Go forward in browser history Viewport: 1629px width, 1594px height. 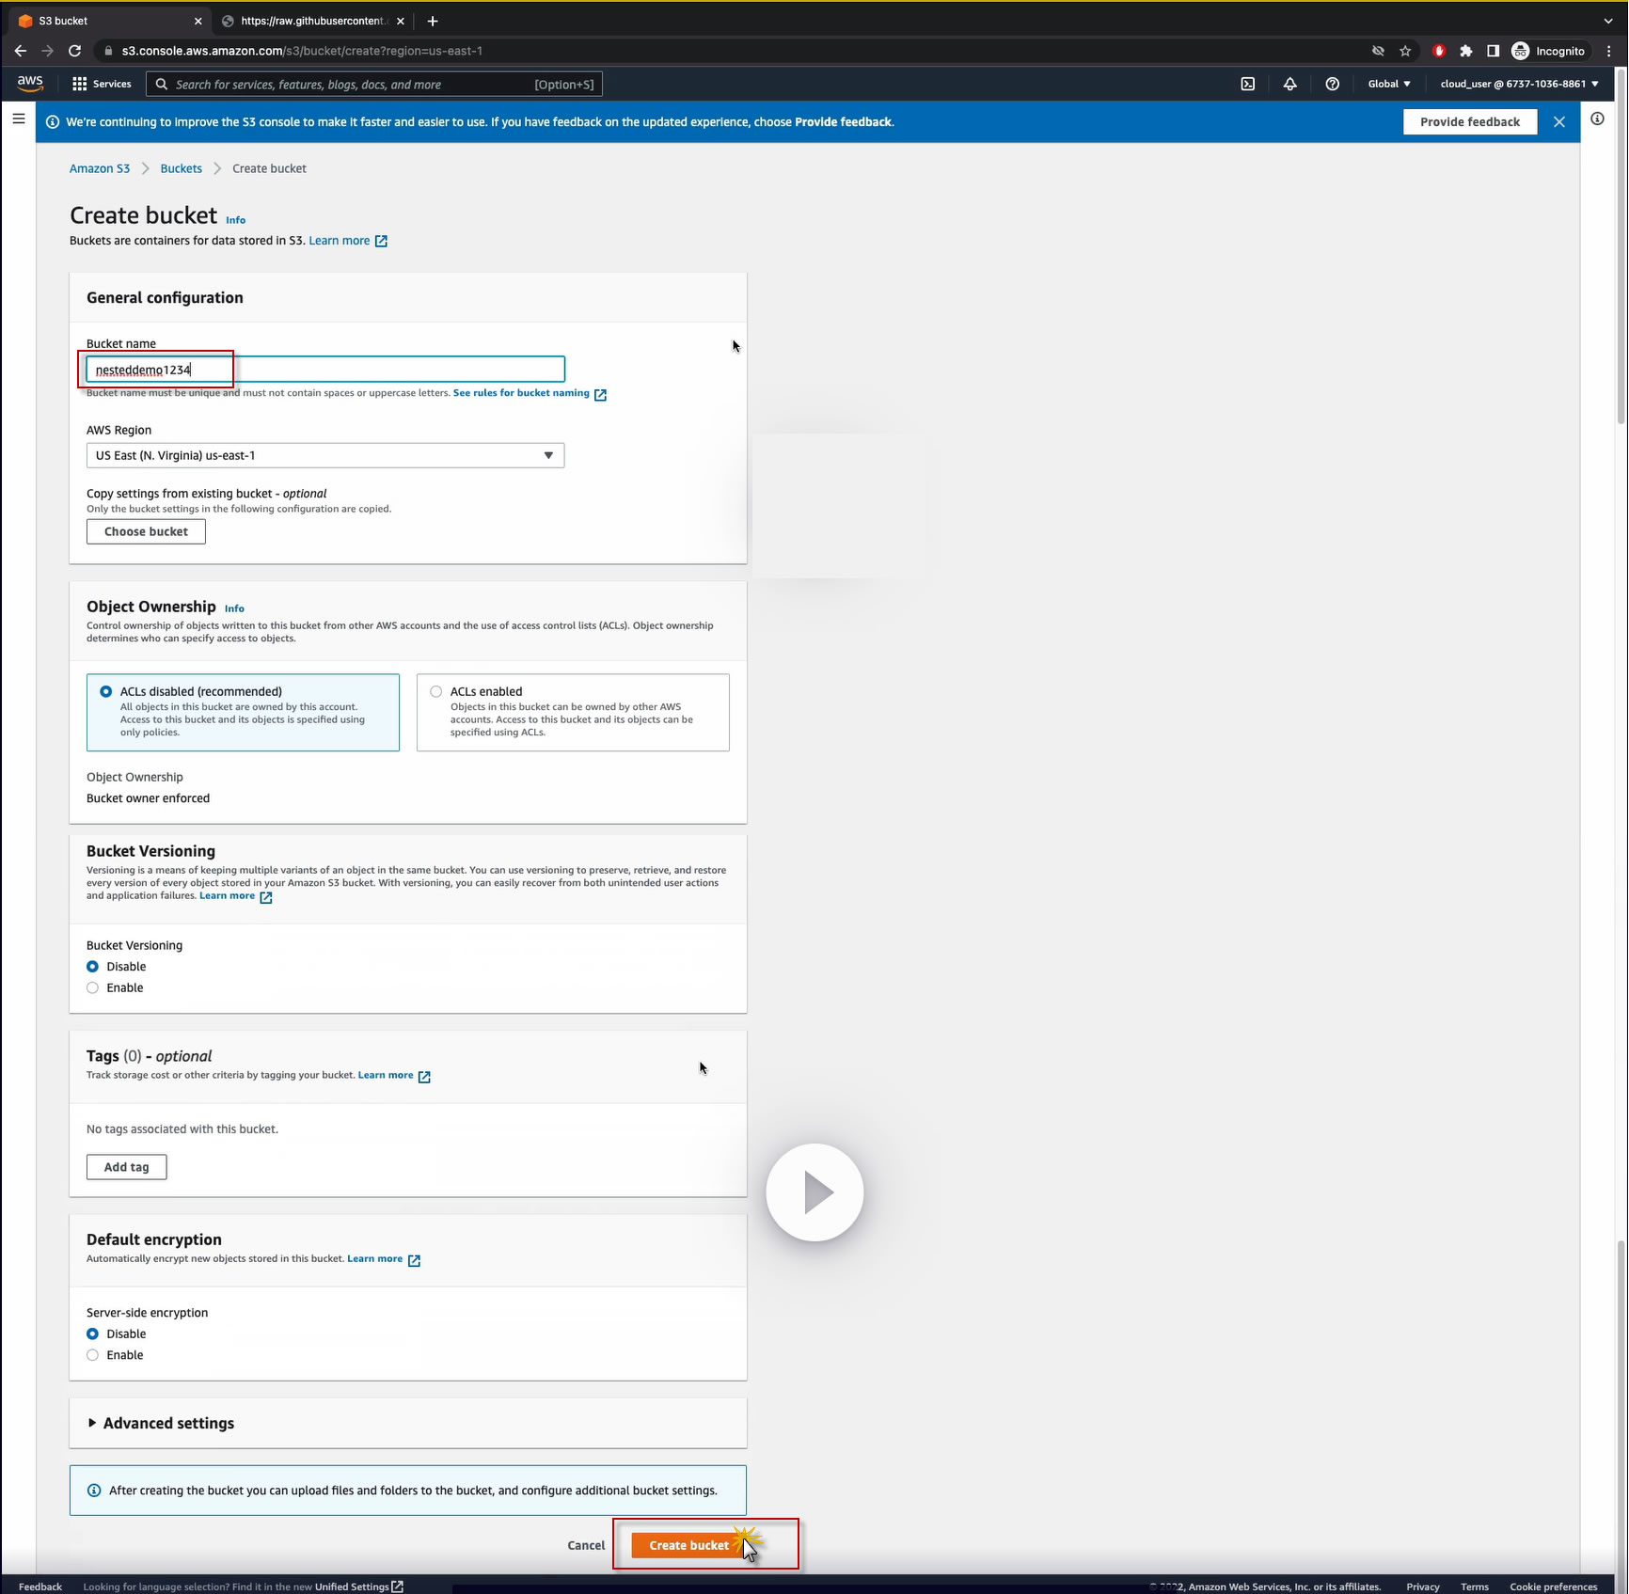coord(48,51)
